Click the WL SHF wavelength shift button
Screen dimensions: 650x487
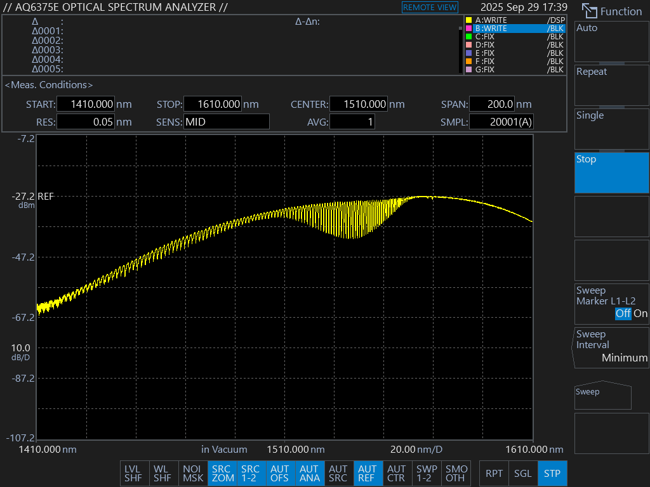[162, 474]
